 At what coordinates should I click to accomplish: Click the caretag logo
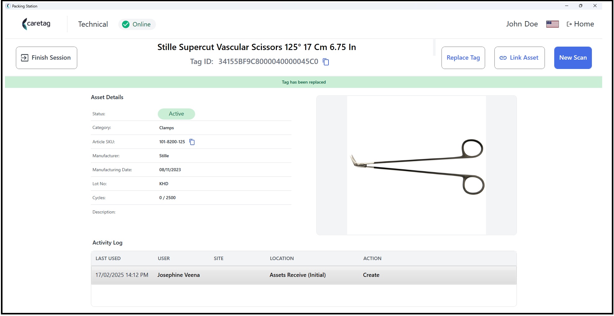coord(36,24)
